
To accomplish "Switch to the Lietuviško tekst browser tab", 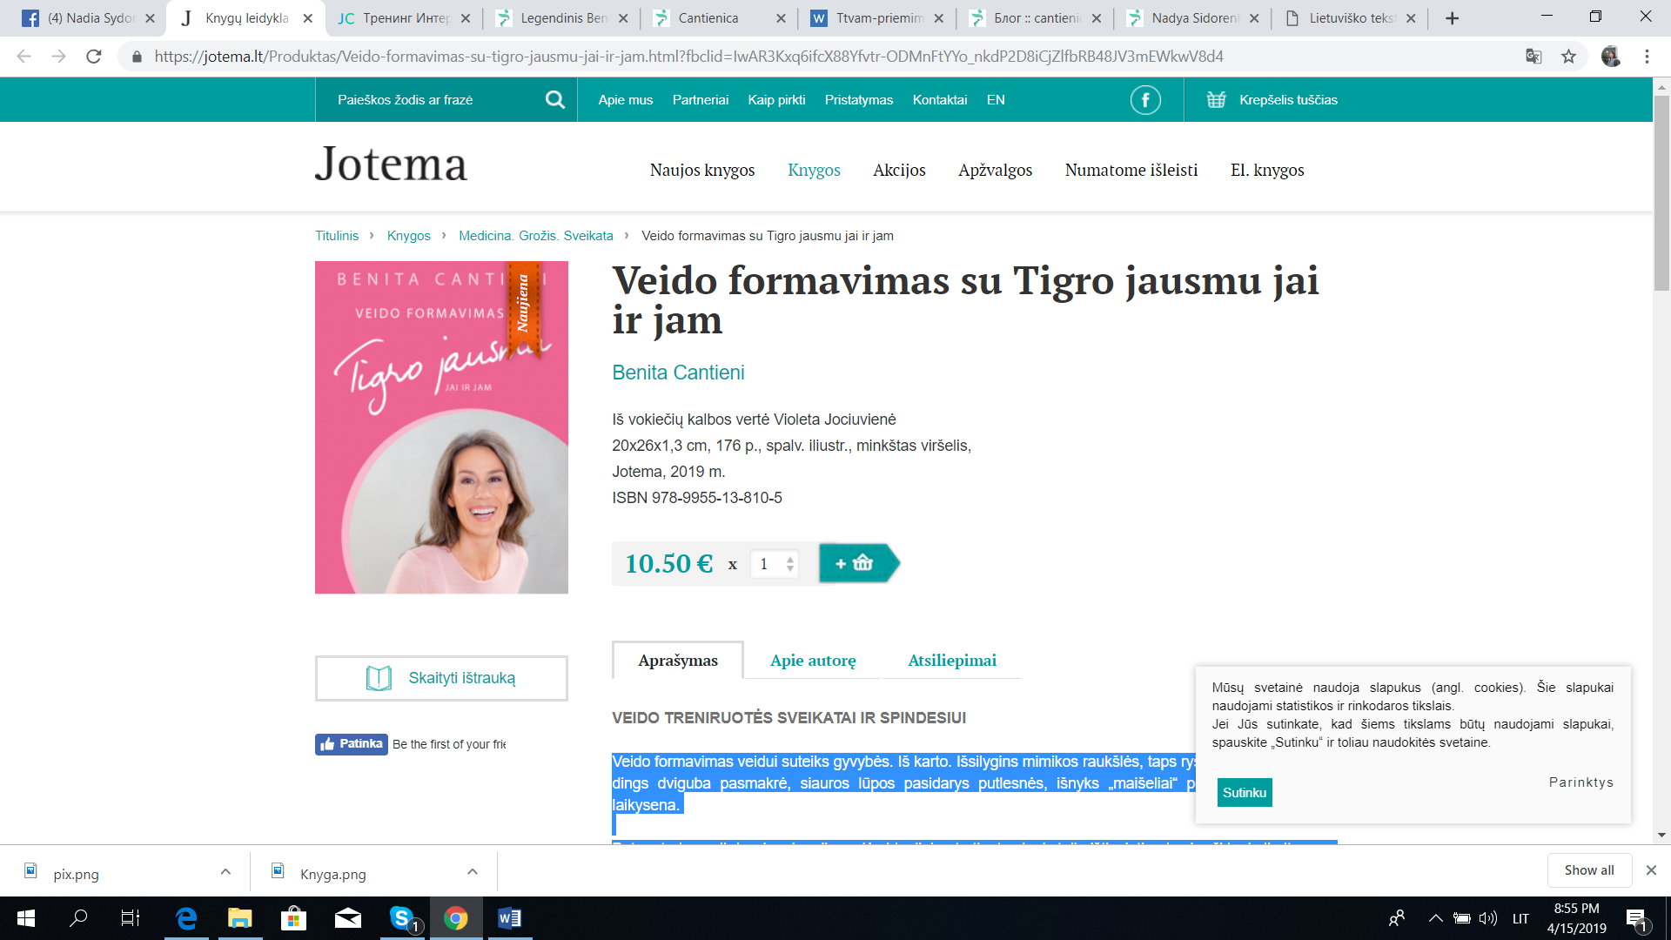I will pos(1351,18).
